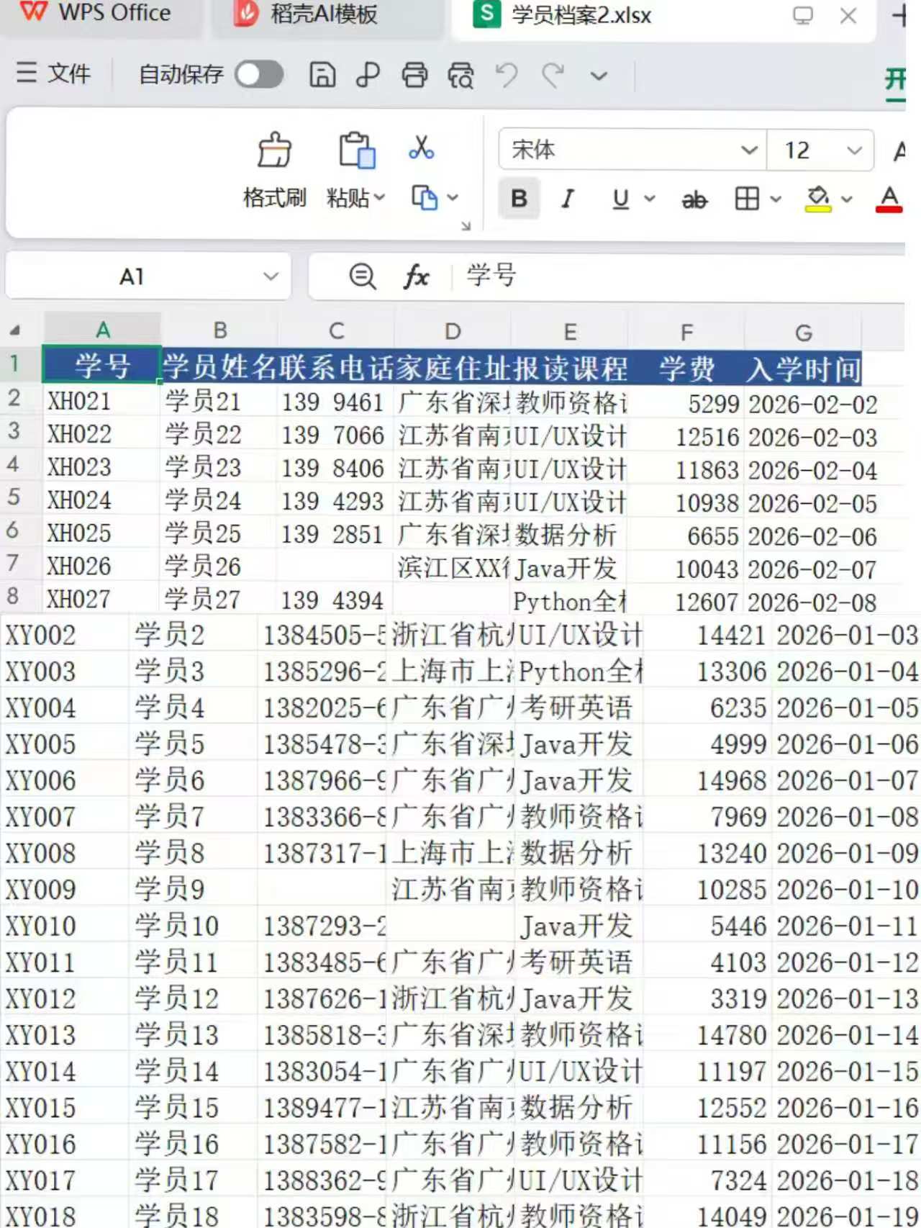Select column D header
The height and width of the screenshot is (1228, 921).
tap(453, 331)
